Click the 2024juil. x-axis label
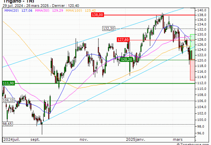The height and width of the screenshot is (145, 211). pos(12,139)
